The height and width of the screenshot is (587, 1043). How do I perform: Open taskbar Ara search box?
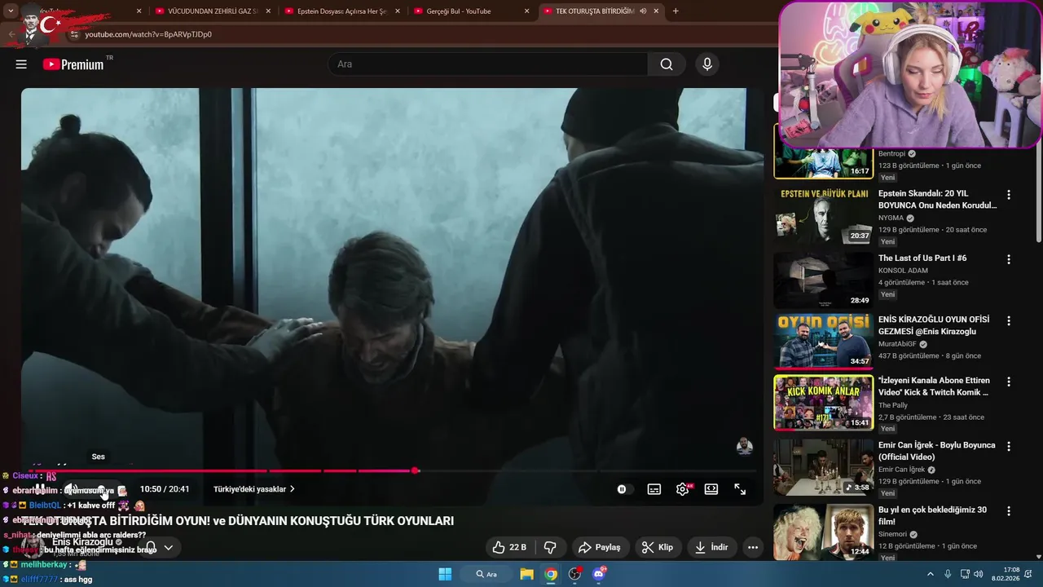click(487, 574)
